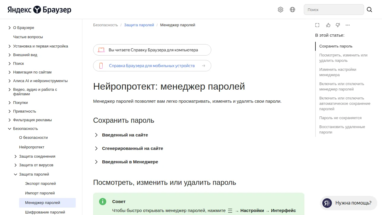Jump to 'Восстановить удаленные пароли' in contents
Screen dimensions: 382x215
point(342,130)
